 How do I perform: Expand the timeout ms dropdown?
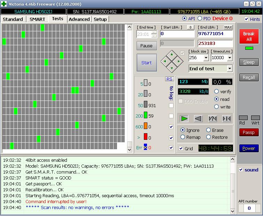[230, 58]
